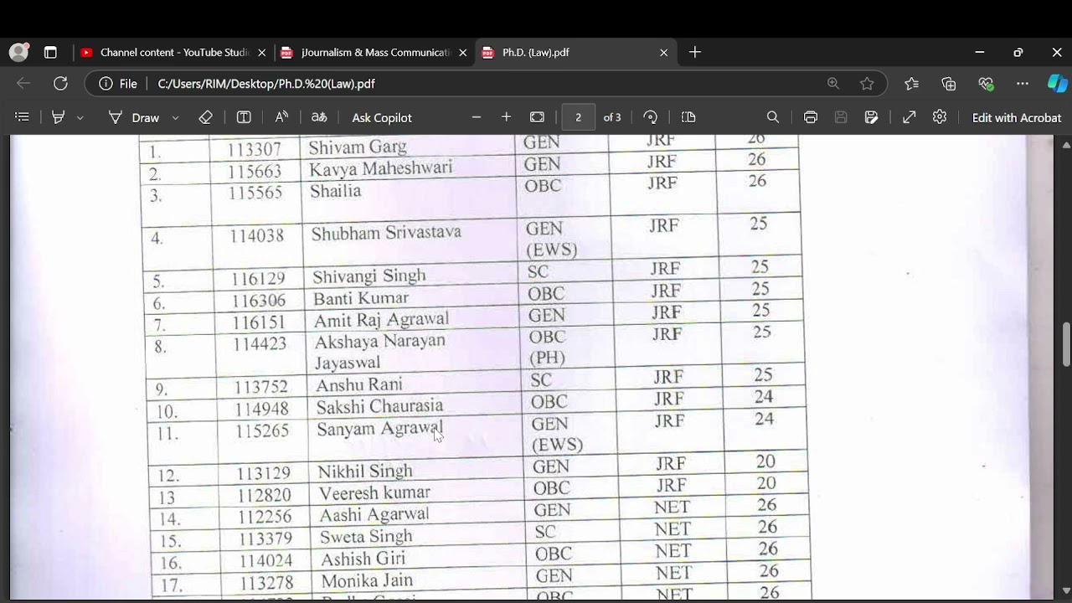Viewport: 1072px width, 603px height.
Task: View the File site information icon
Action: pos(117,84)
